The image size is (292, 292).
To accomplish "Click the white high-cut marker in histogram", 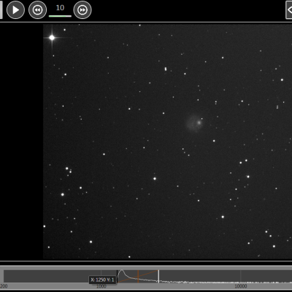I will [158, 276].
